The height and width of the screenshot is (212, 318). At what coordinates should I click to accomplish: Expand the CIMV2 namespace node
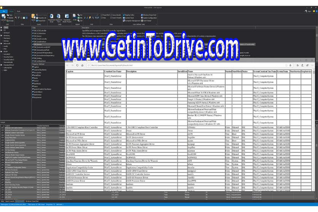pyautogui.click(x=1, y=27)
